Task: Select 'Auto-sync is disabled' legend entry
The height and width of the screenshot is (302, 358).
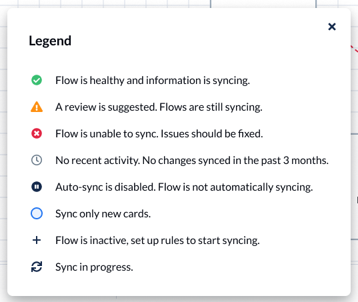Action: 184,187
